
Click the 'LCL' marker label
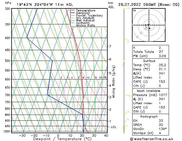[113, 127]
